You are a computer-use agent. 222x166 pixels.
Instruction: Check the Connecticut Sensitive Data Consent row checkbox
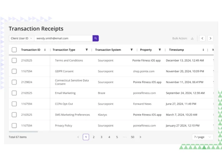point(14,82)
